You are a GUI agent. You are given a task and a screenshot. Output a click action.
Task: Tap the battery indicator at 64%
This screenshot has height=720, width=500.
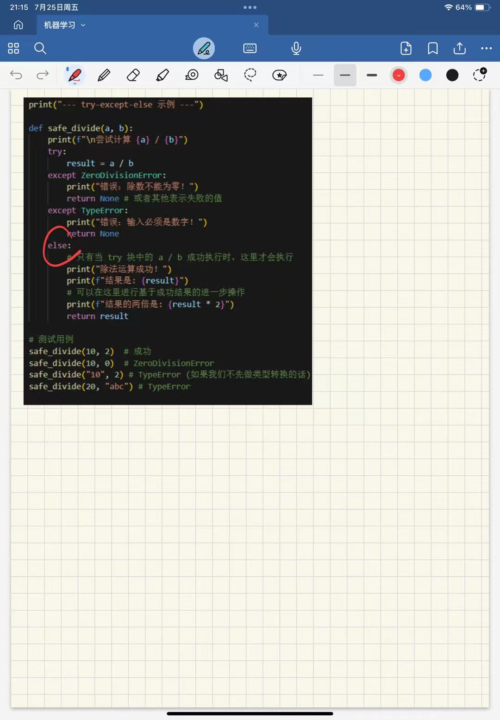click(x=482, y=7)
